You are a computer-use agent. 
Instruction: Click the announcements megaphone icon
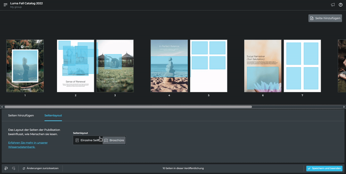click(333, 5)
